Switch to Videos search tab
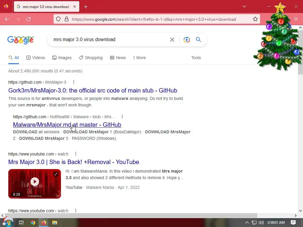Viewport: 303px width, 227px height. (x=36, y=58)
